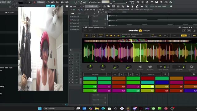Open keyboard view icon beside pad controls
The image size is (197, 111).
point(194,74)
